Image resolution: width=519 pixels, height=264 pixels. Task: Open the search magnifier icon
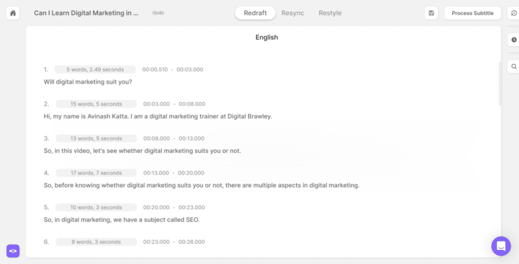coord(514,66)
